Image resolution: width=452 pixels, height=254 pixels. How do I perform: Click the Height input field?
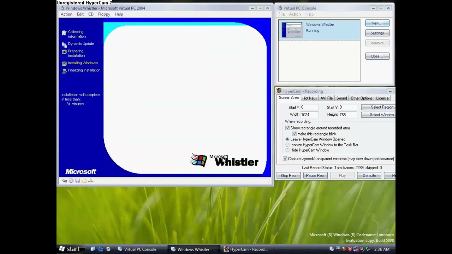[348, 115]
